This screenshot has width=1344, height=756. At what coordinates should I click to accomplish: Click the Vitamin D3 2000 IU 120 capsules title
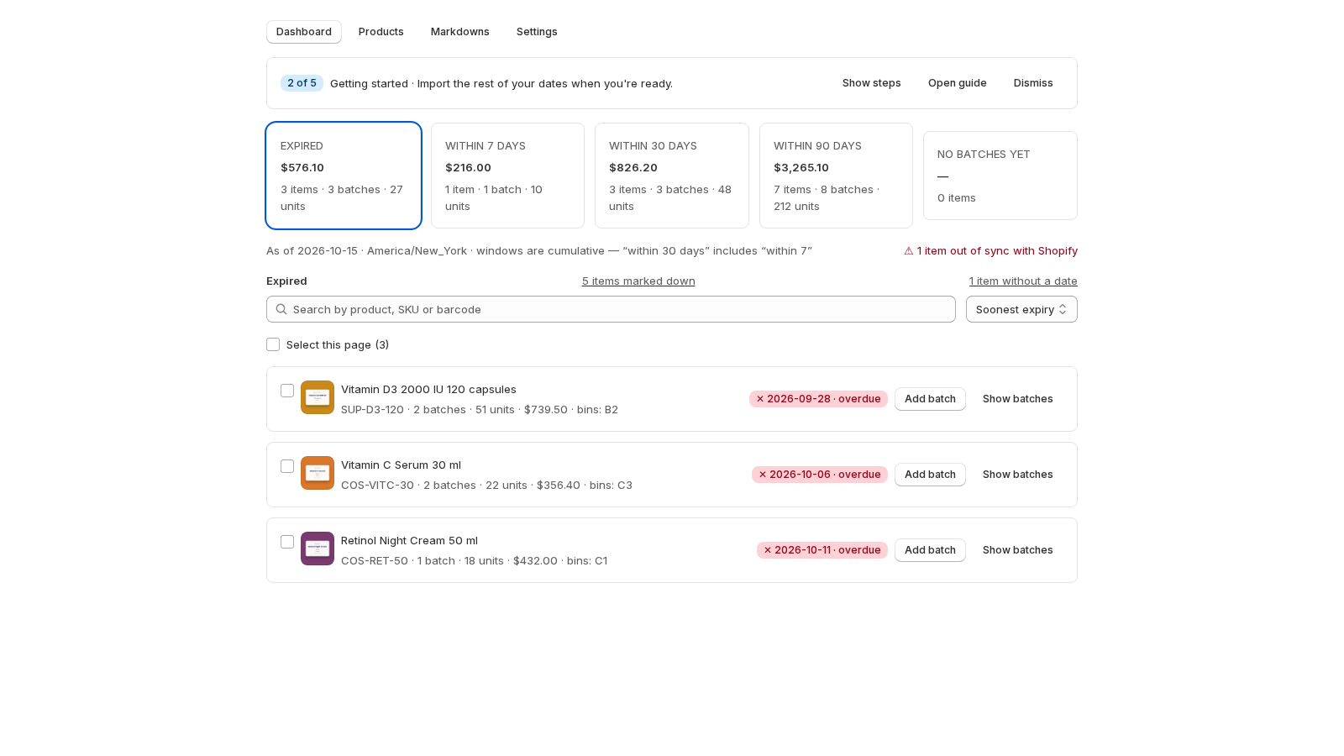[x=428, y=389]
